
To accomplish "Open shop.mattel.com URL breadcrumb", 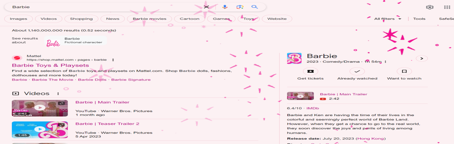I will [x=67, y=60].
